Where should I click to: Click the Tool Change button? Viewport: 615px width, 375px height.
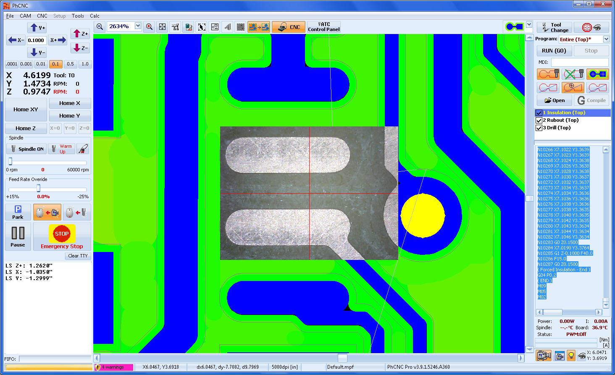pyautogui.click(x=554, y=28)
